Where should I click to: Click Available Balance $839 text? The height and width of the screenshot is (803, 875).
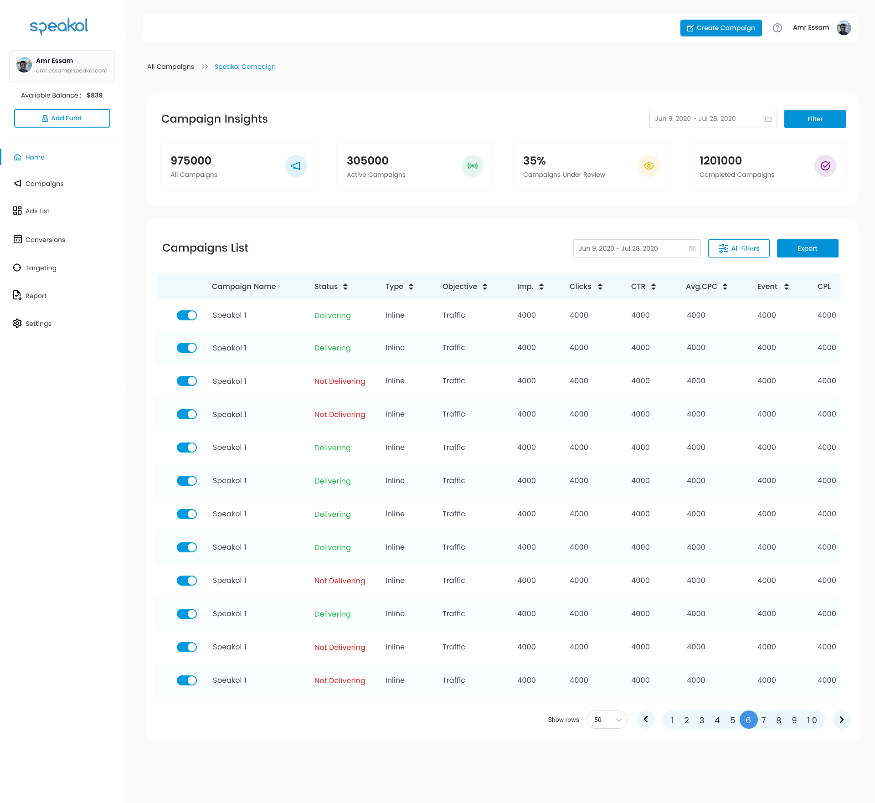point(62,95)
